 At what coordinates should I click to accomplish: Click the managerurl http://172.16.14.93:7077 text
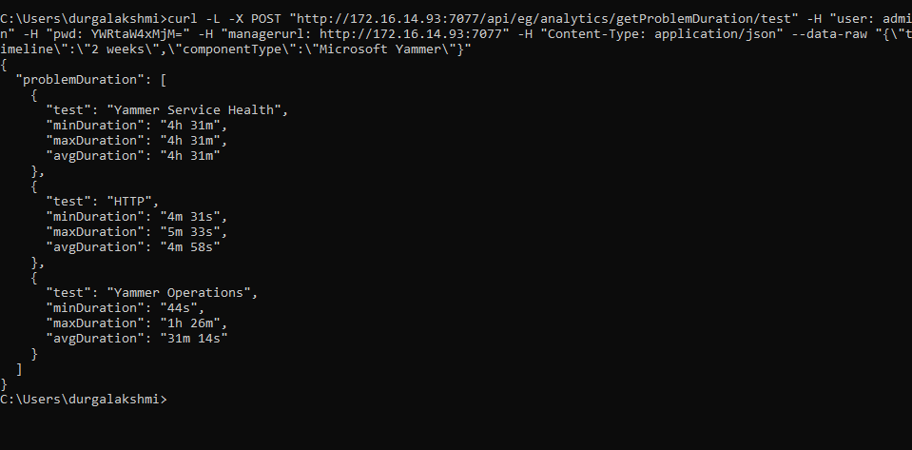[x=411, y=33]
